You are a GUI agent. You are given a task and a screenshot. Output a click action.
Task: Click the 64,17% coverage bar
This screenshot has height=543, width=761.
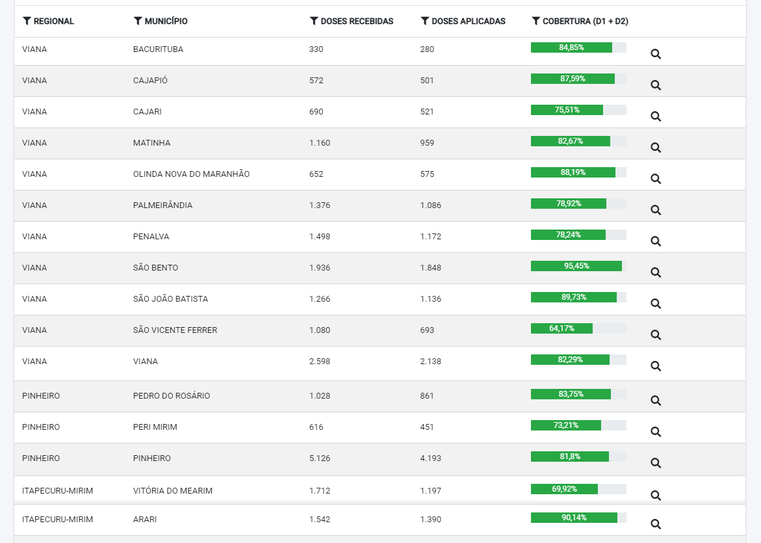(578, 328)
